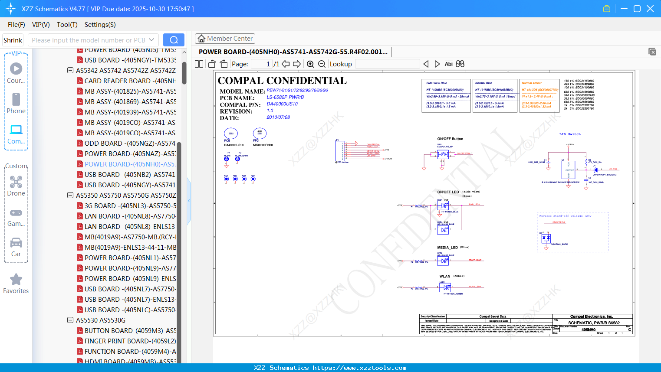Click the binoculars search icon
This screenshot has width=661, height=372.
point(460,64)
